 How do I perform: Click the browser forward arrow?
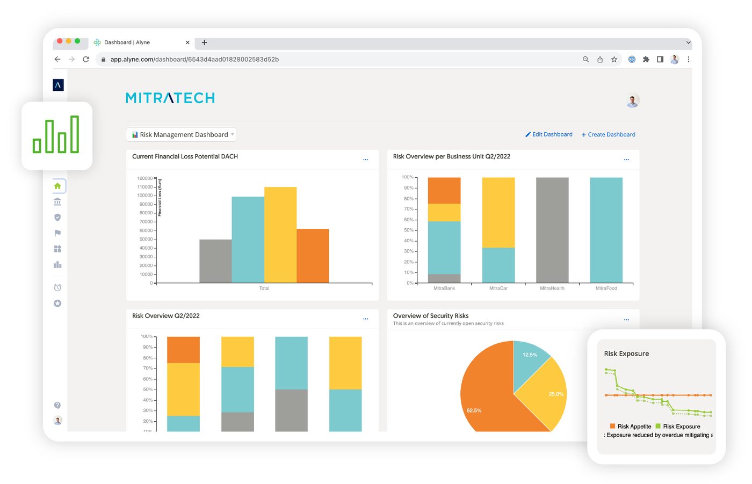pos(71,59)
